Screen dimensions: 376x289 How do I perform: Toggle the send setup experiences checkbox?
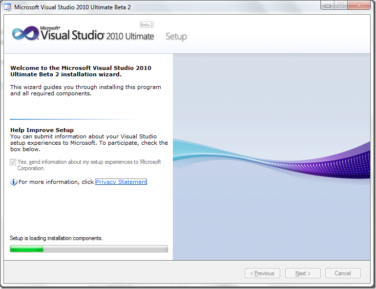tap(13, 162)
